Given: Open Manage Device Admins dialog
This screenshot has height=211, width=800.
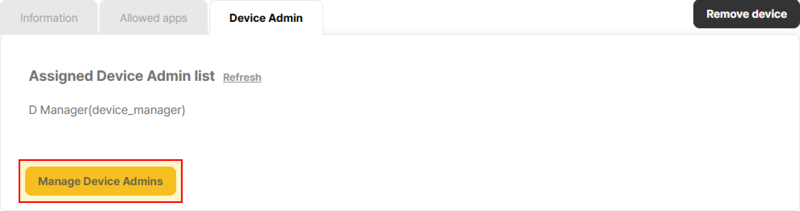Looking at the screenshot, I should click(101, 181).
